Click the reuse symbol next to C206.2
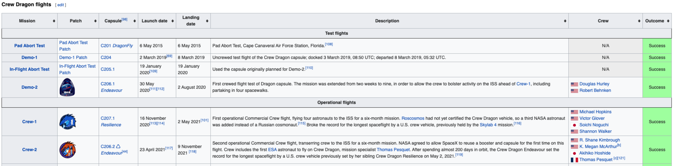The height and width of the screenshot is (166, 673). pyautogui.click(x=118, y=146)
